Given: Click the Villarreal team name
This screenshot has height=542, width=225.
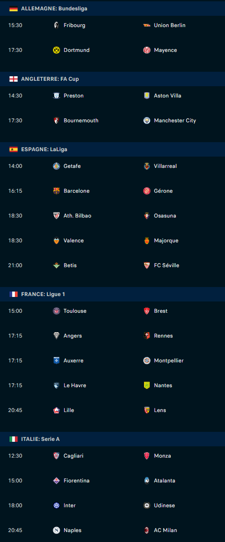Looking at the screenshot, I should [165, 166].
